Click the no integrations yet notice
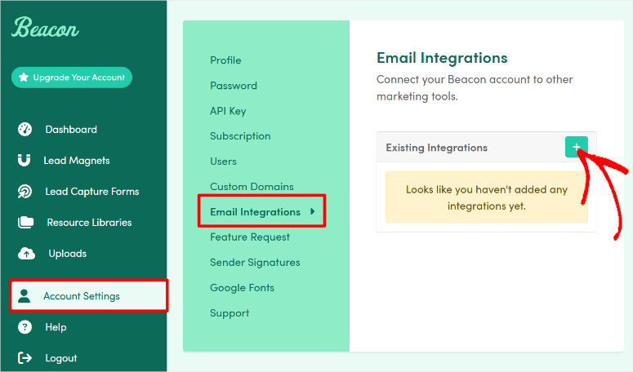Screen dimensions: 633x372 pyautogui.click(x=487, y=197)
